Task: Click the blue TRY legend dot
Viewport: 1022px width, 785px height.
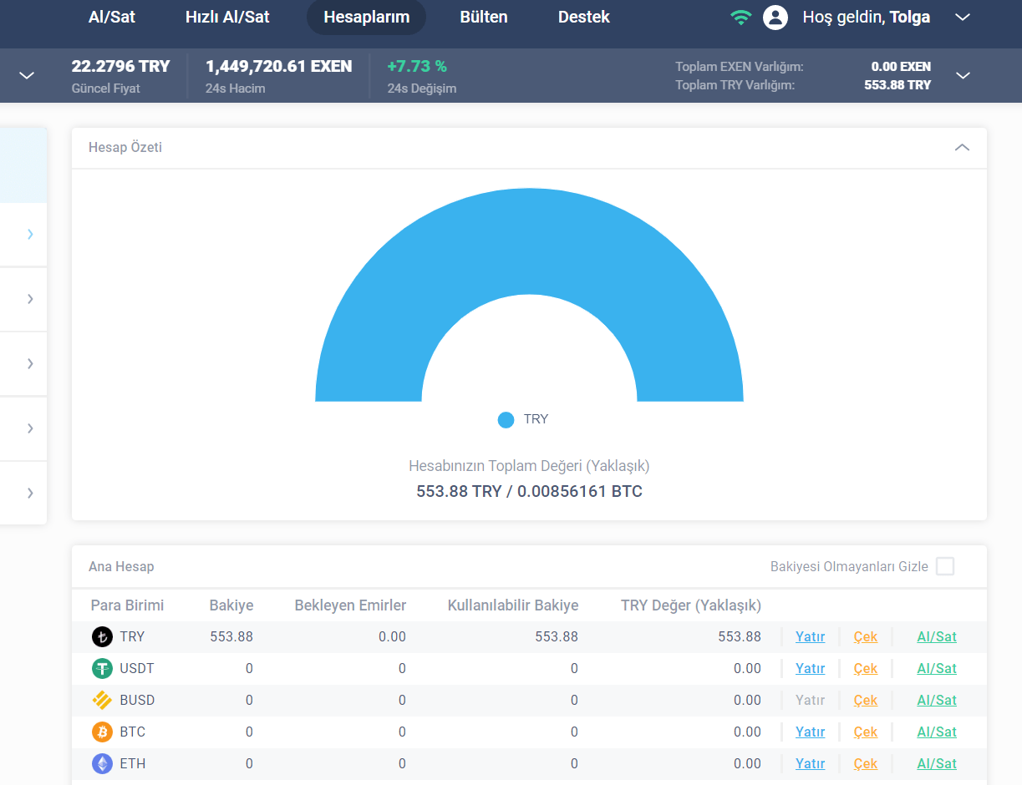Action: click(x=506, y=420)
